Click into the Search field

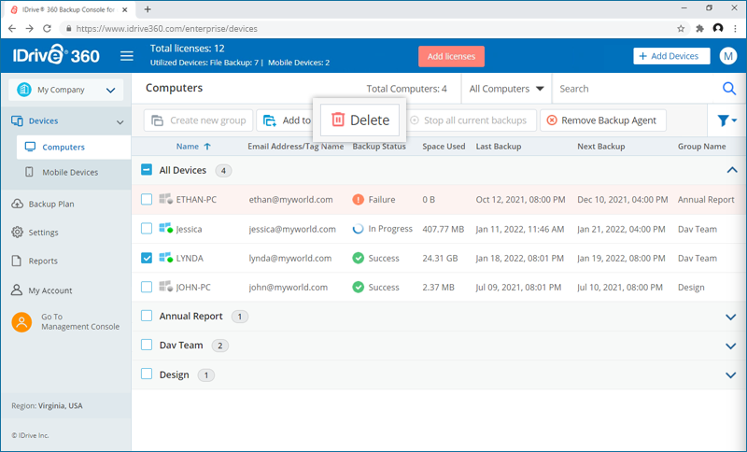point(636,89)
